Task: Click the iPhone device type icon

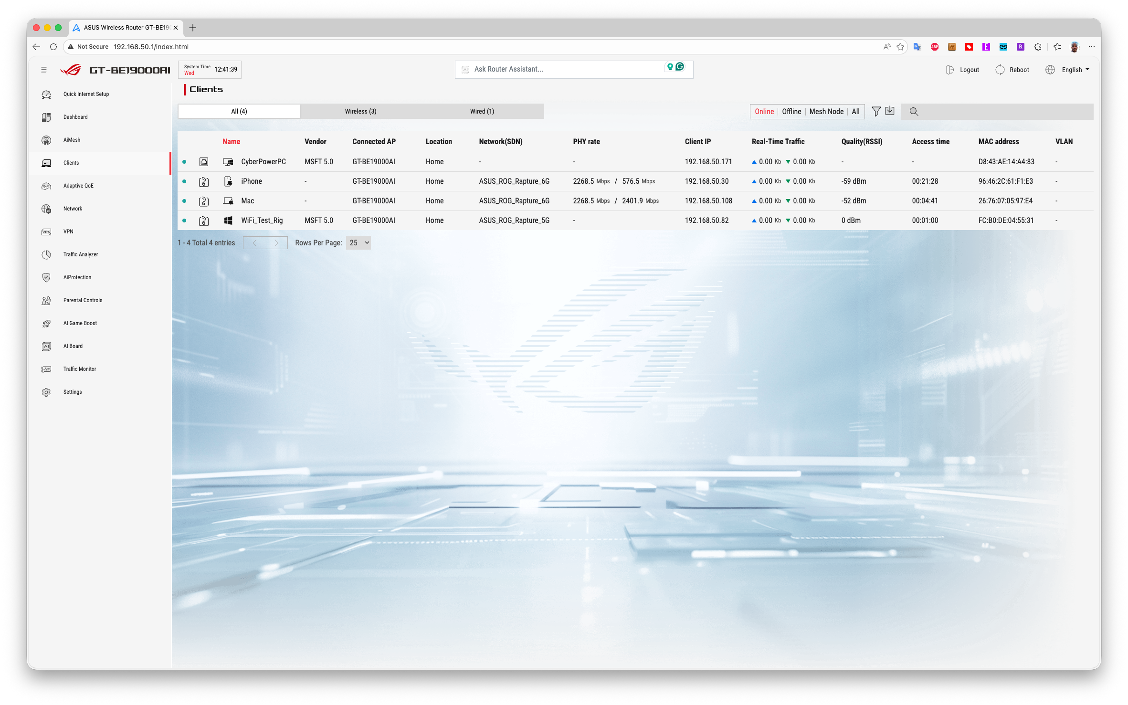Action: pyautogui.click(x=228, y=181)
